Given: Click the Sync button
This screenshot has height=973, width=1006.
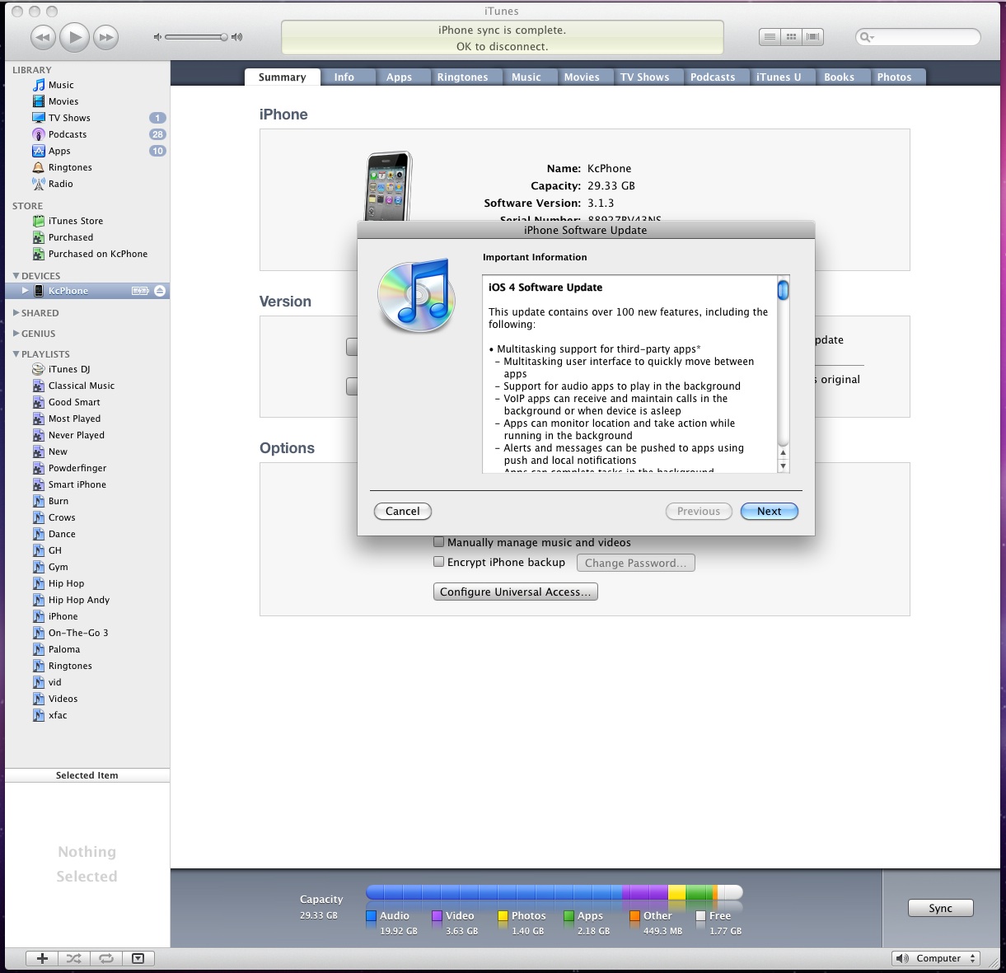Looking at the screenshot, I should (940, 908).
